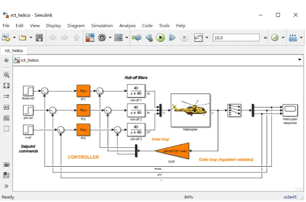Expand the Open folder dropdown arrow
The image size is (306, 202).
[x=30, y=37]
